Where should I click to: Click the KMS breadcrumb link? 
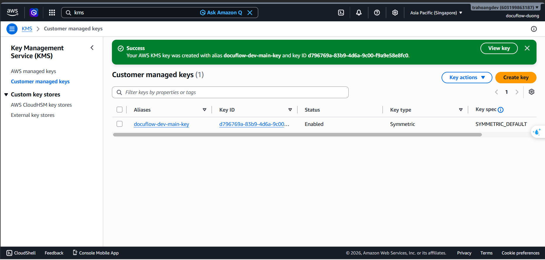pyautogui.click(x=27, y=29)
